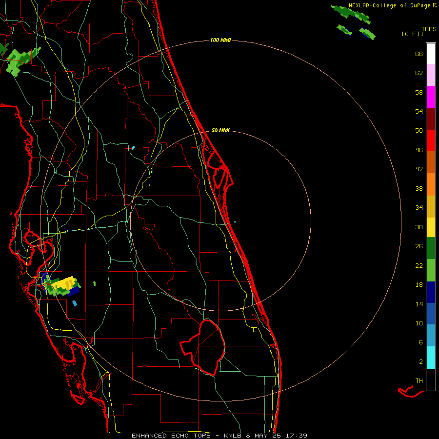Click the legend label TH

(419, 381)
